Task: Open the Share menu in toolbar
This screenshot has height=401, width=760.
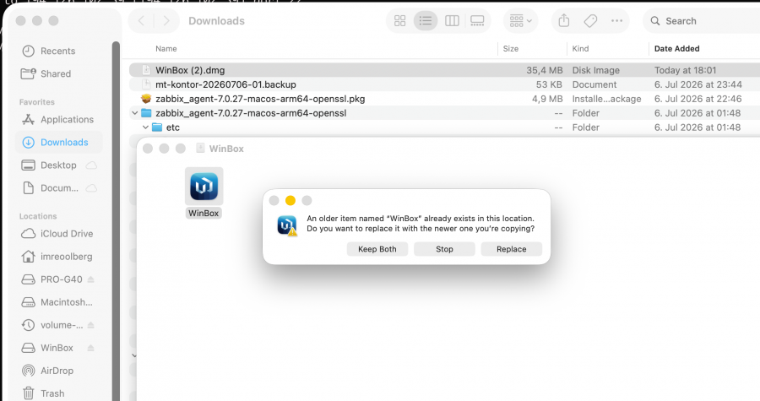Action: [x=564, y=21]
